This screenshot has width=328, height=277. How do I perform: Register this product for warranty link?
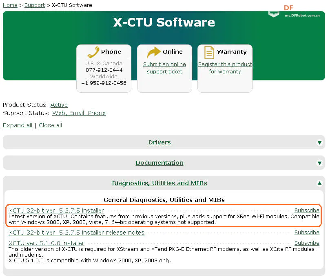(225, 68)
